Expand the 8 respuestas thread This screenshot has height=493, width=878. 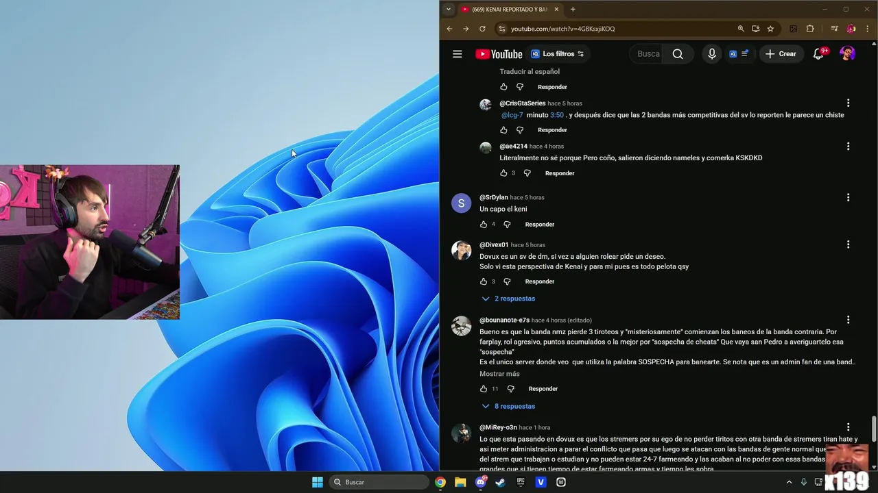click(x=508, y=406)
